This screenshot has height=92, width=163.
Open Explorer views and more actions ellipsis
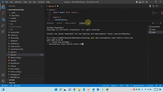coord(41,6)
